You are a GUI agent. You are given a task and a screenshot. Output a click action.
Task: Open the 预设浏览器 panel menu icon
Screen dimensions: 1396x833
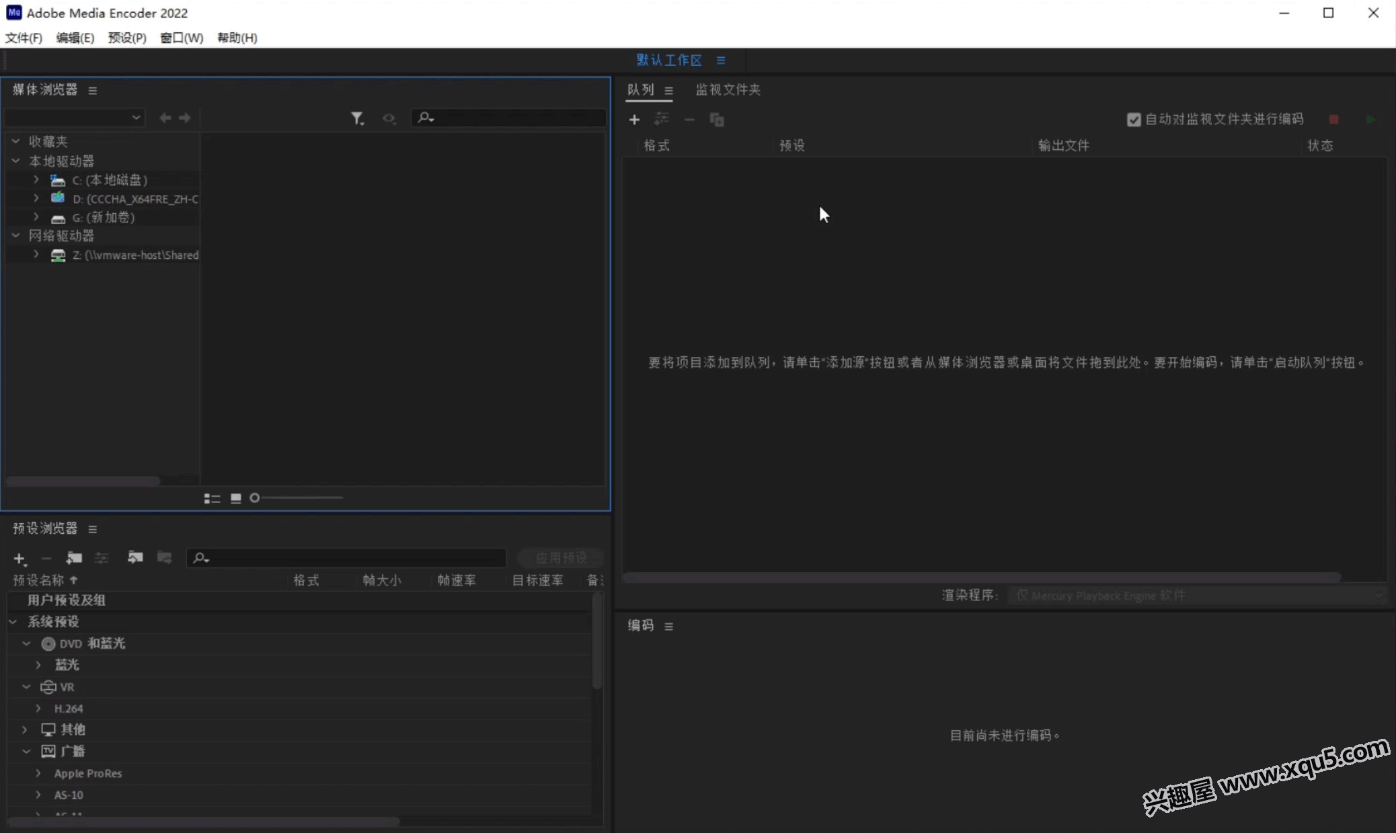pyautogui.click(x=93, y=529)
